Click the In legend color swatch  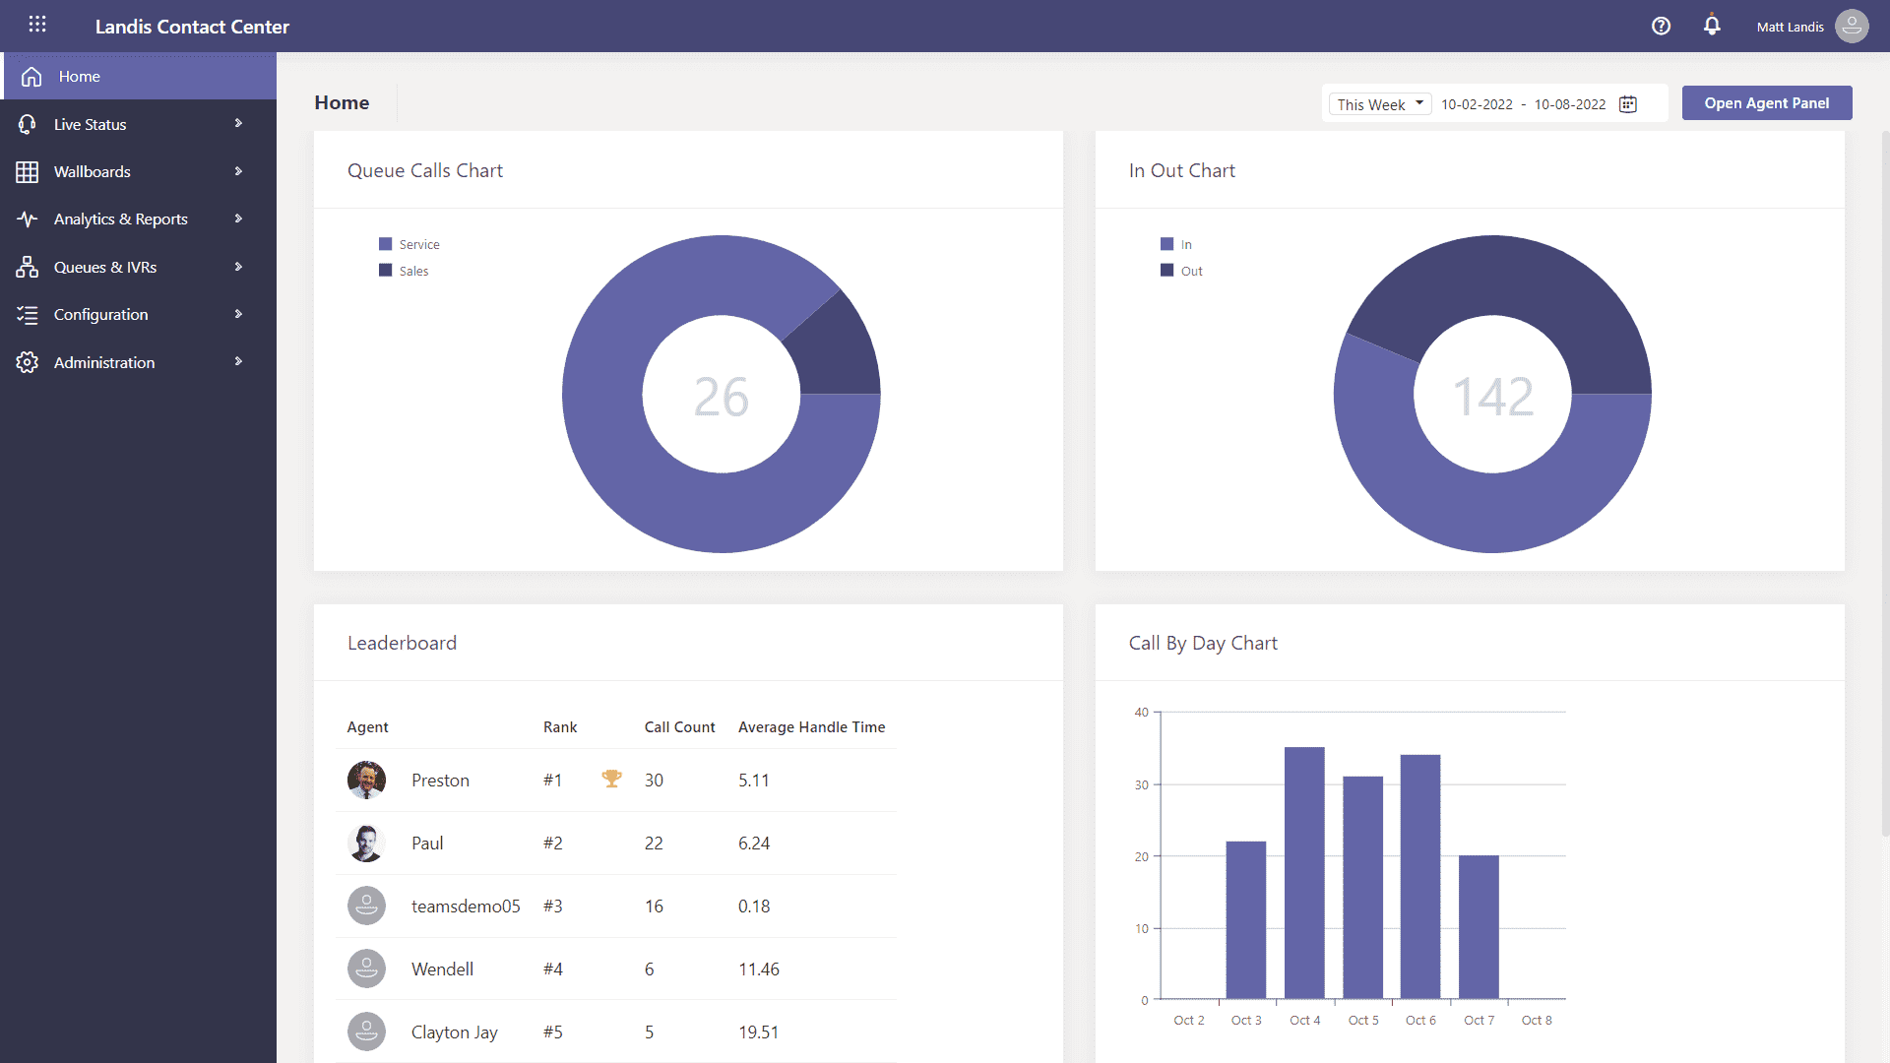click(1165, 243)
